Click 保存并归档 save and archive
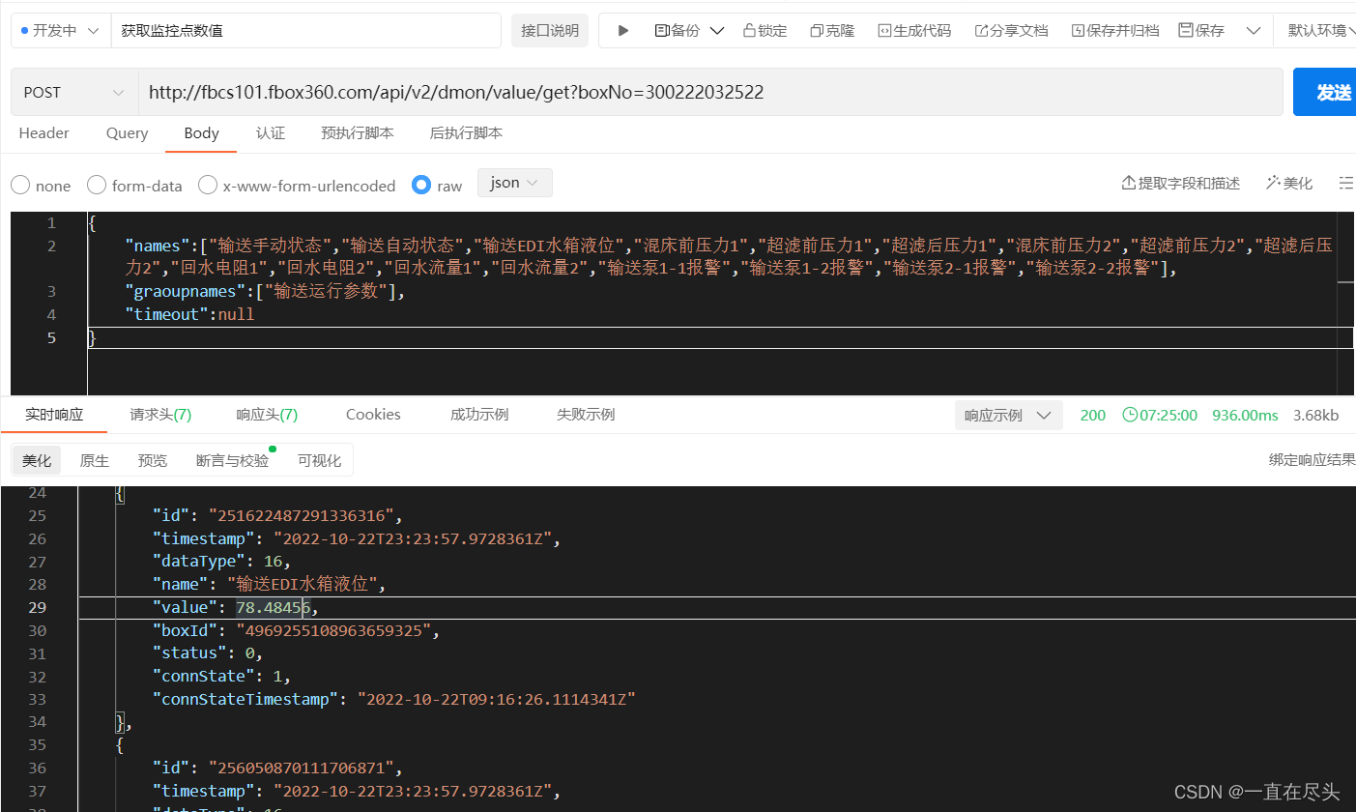Viewport: 1356px width, 812px height. (x=1115, y=31)
